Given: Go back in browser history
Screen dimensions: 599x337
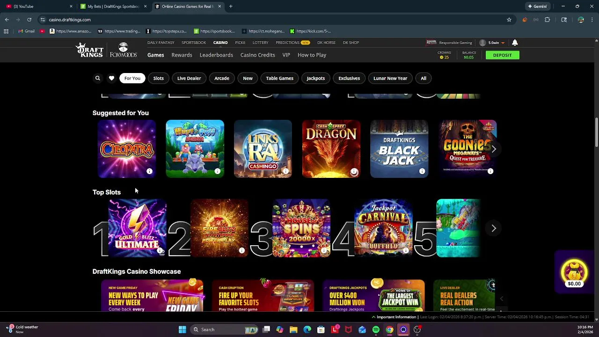Looking at the screenshot, I should pos(7,20).
